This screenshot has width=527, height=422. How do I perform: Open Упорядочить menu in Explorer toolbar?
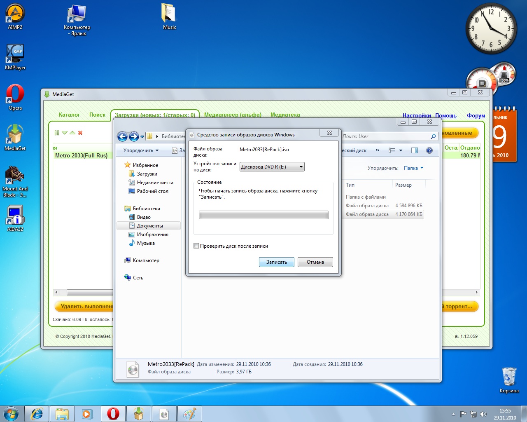[141, 150]
